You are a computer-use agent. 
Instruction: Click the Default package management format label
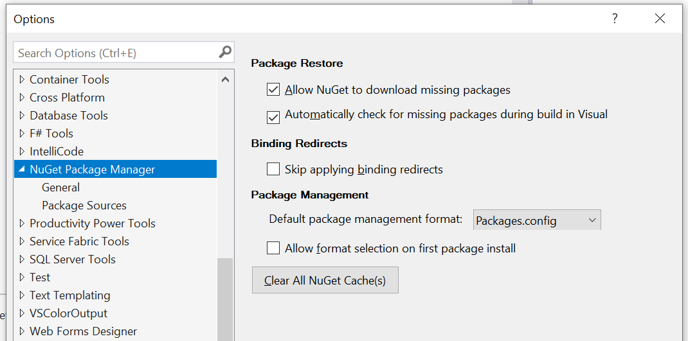(x=366, y=218)
